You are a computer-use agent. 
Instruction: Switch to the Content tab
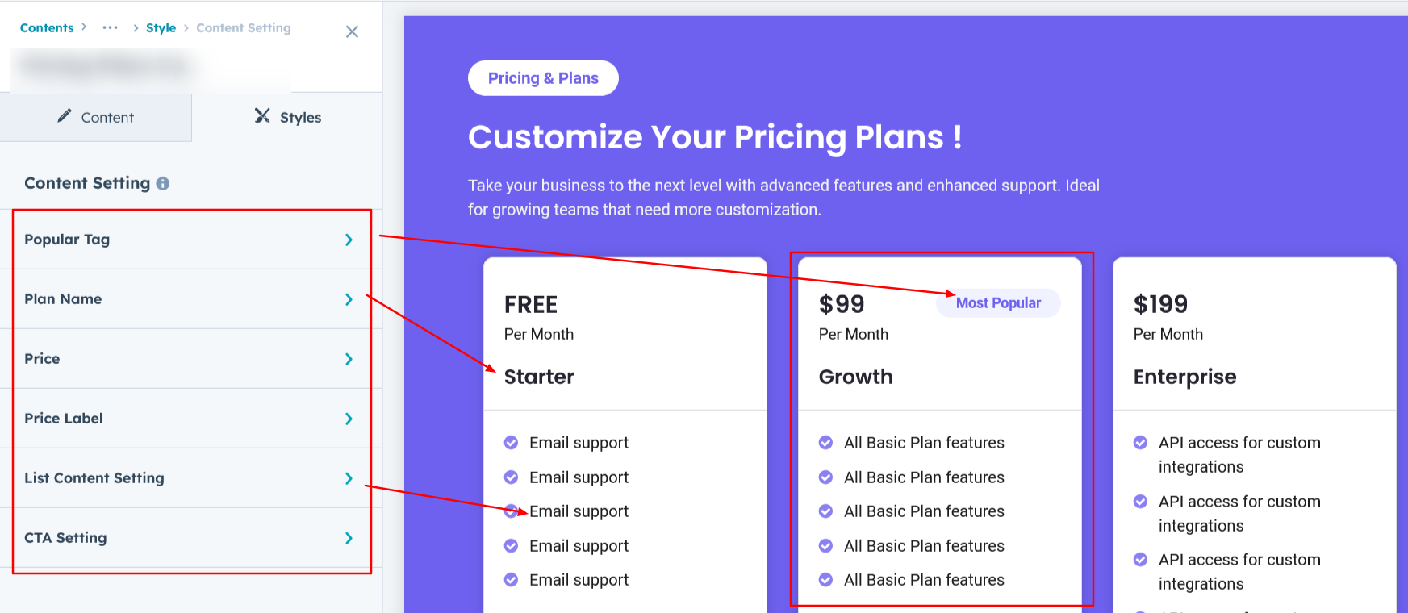(x=95, y=118)
